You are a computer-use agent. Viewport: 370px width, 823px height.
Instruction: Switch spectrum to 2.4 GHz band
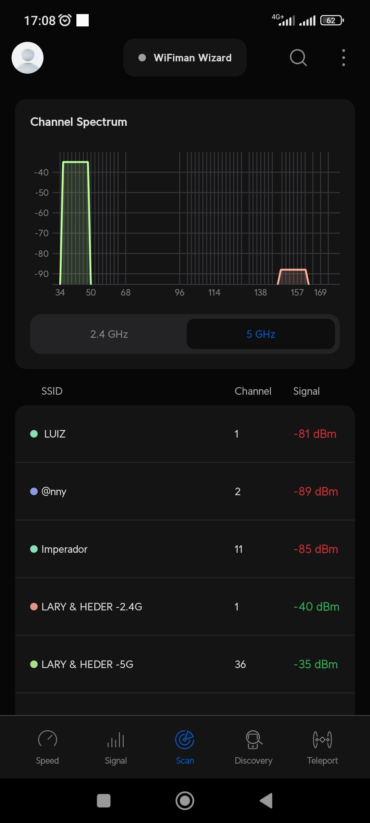pyautogui.click(x=109, y=334)
